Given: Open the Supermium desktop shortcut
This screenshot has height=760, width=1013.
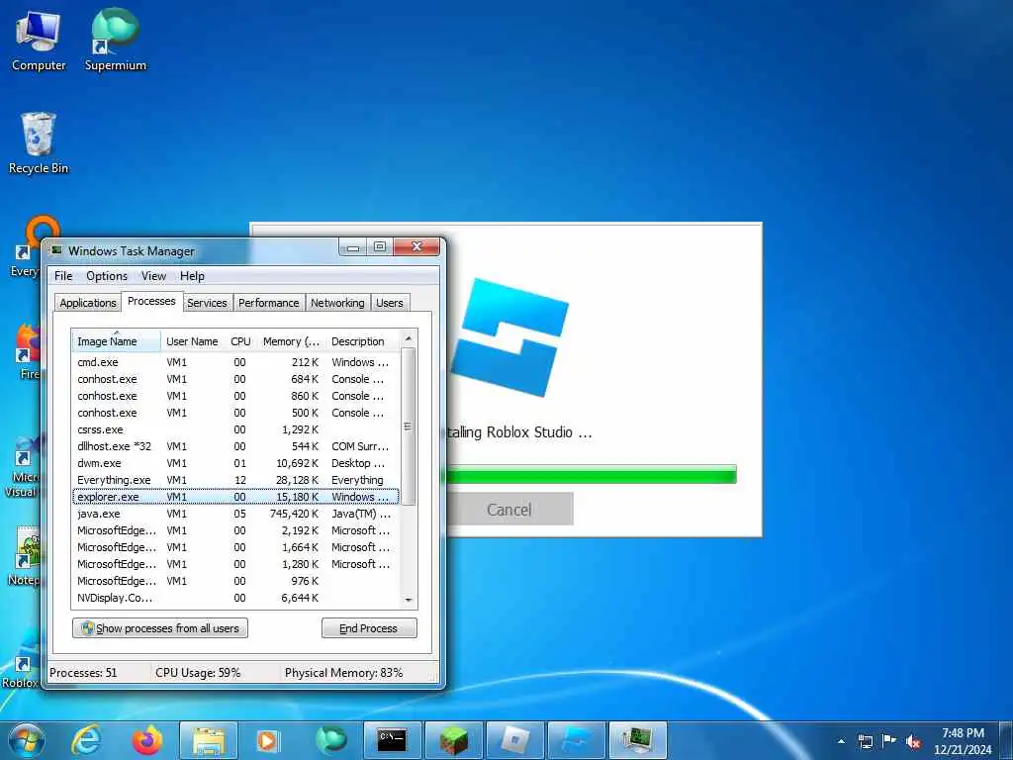Looking at the screenshot, I should tap(115, 40).
